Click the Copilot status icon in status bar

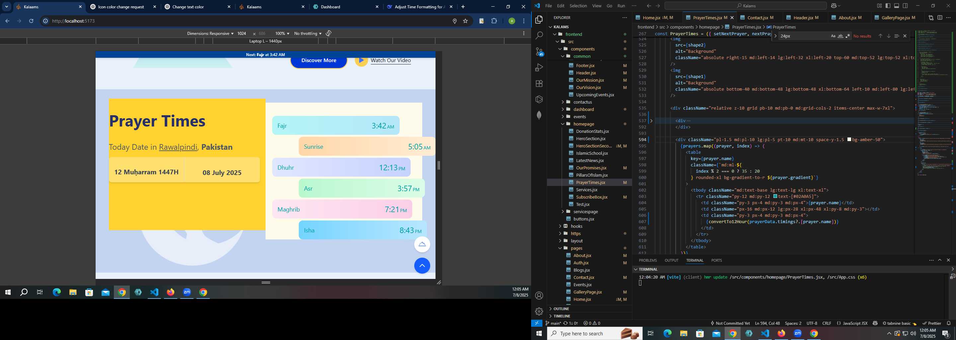point(875,323)
